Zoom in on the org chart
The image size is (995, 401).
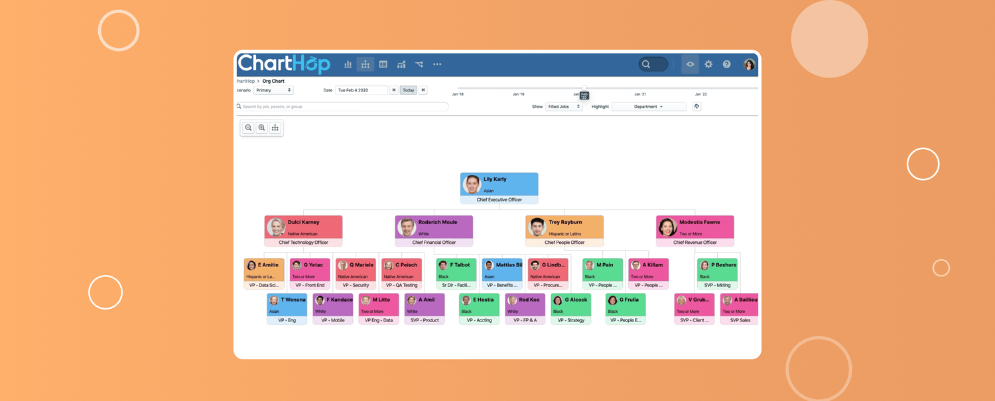pos(262,128)
